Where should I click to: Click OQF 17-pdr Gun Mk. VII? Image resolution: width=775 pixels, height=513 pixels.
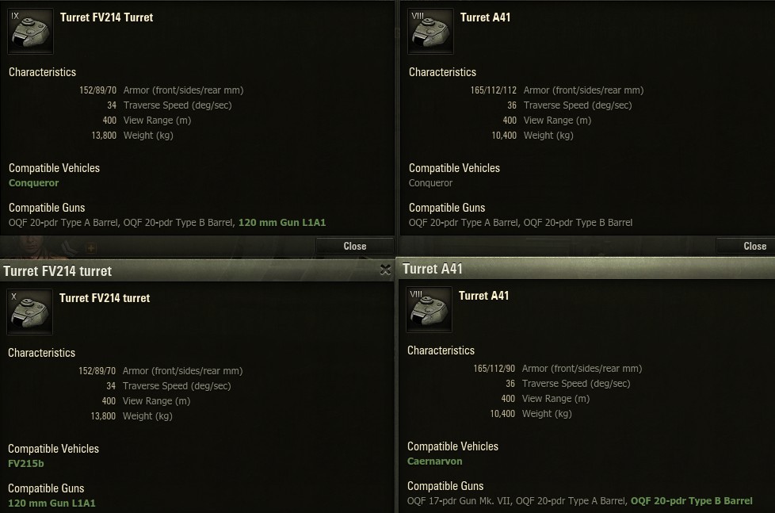(x=458, y=501)
